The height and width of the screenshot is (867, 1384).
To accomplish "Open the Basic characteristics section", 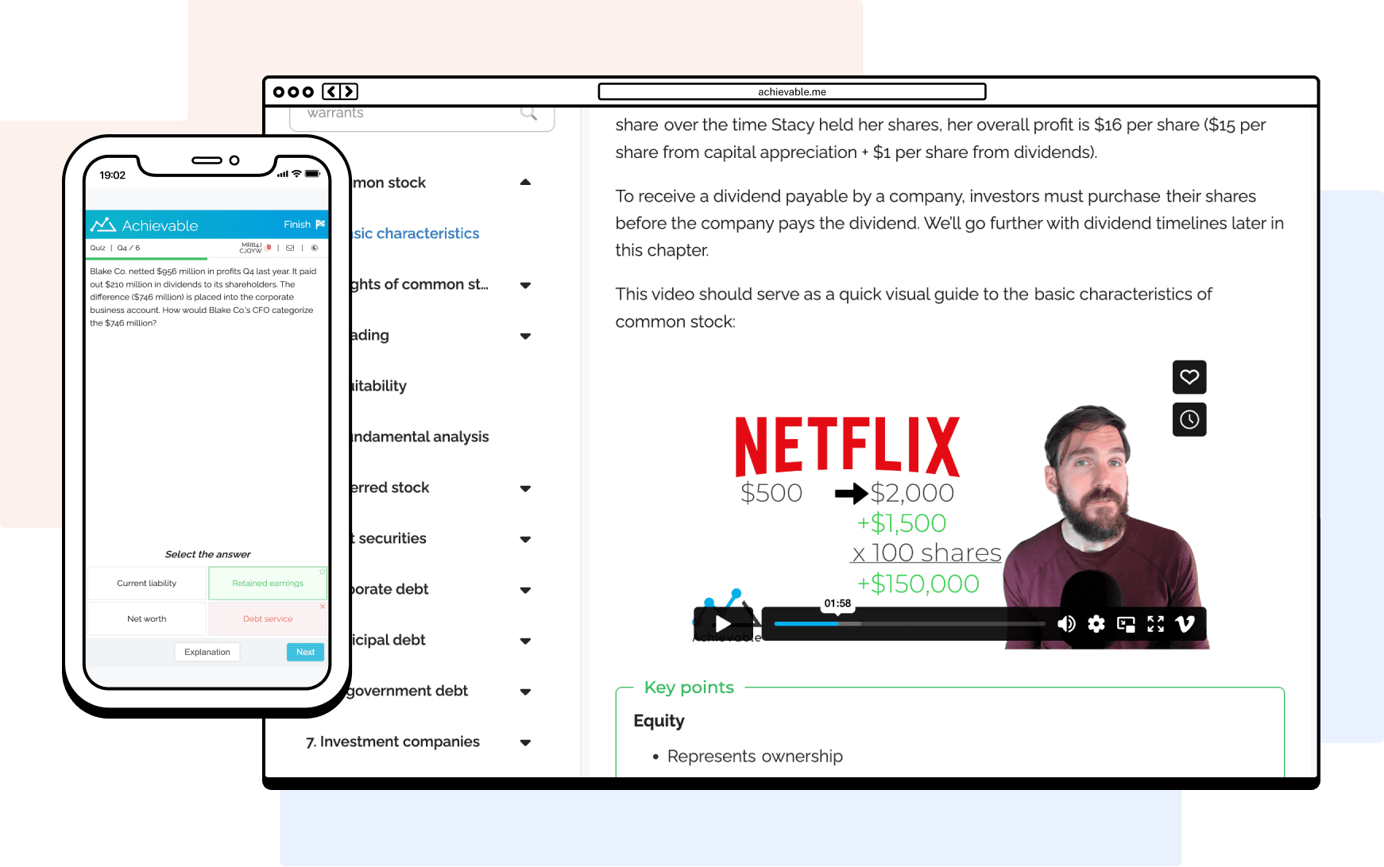I will pos(416,233).
